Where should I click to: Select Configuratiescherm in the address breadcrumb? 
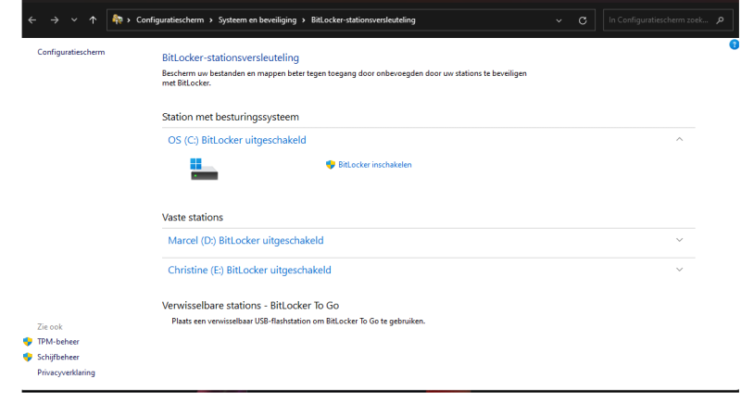[x=170, y=19]
